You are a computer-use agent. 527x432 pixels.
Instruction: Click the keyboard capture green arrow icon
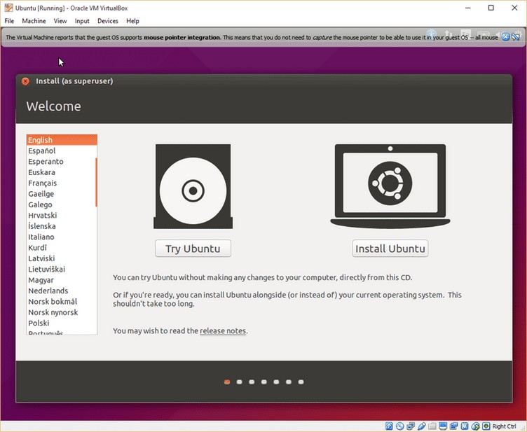pyautogui.click(x=486, y=426)
